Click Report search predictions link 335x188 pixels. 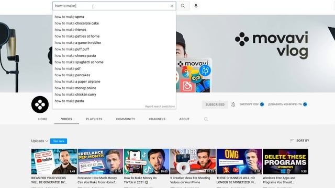click(x=160, y=107)
